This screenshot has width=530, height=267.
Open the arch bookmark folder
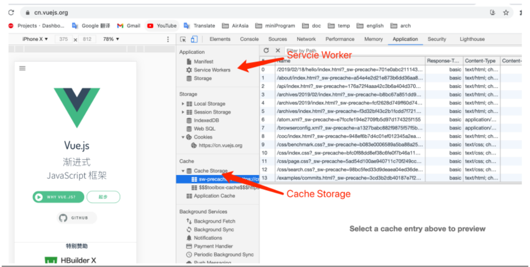pos(400,26)
